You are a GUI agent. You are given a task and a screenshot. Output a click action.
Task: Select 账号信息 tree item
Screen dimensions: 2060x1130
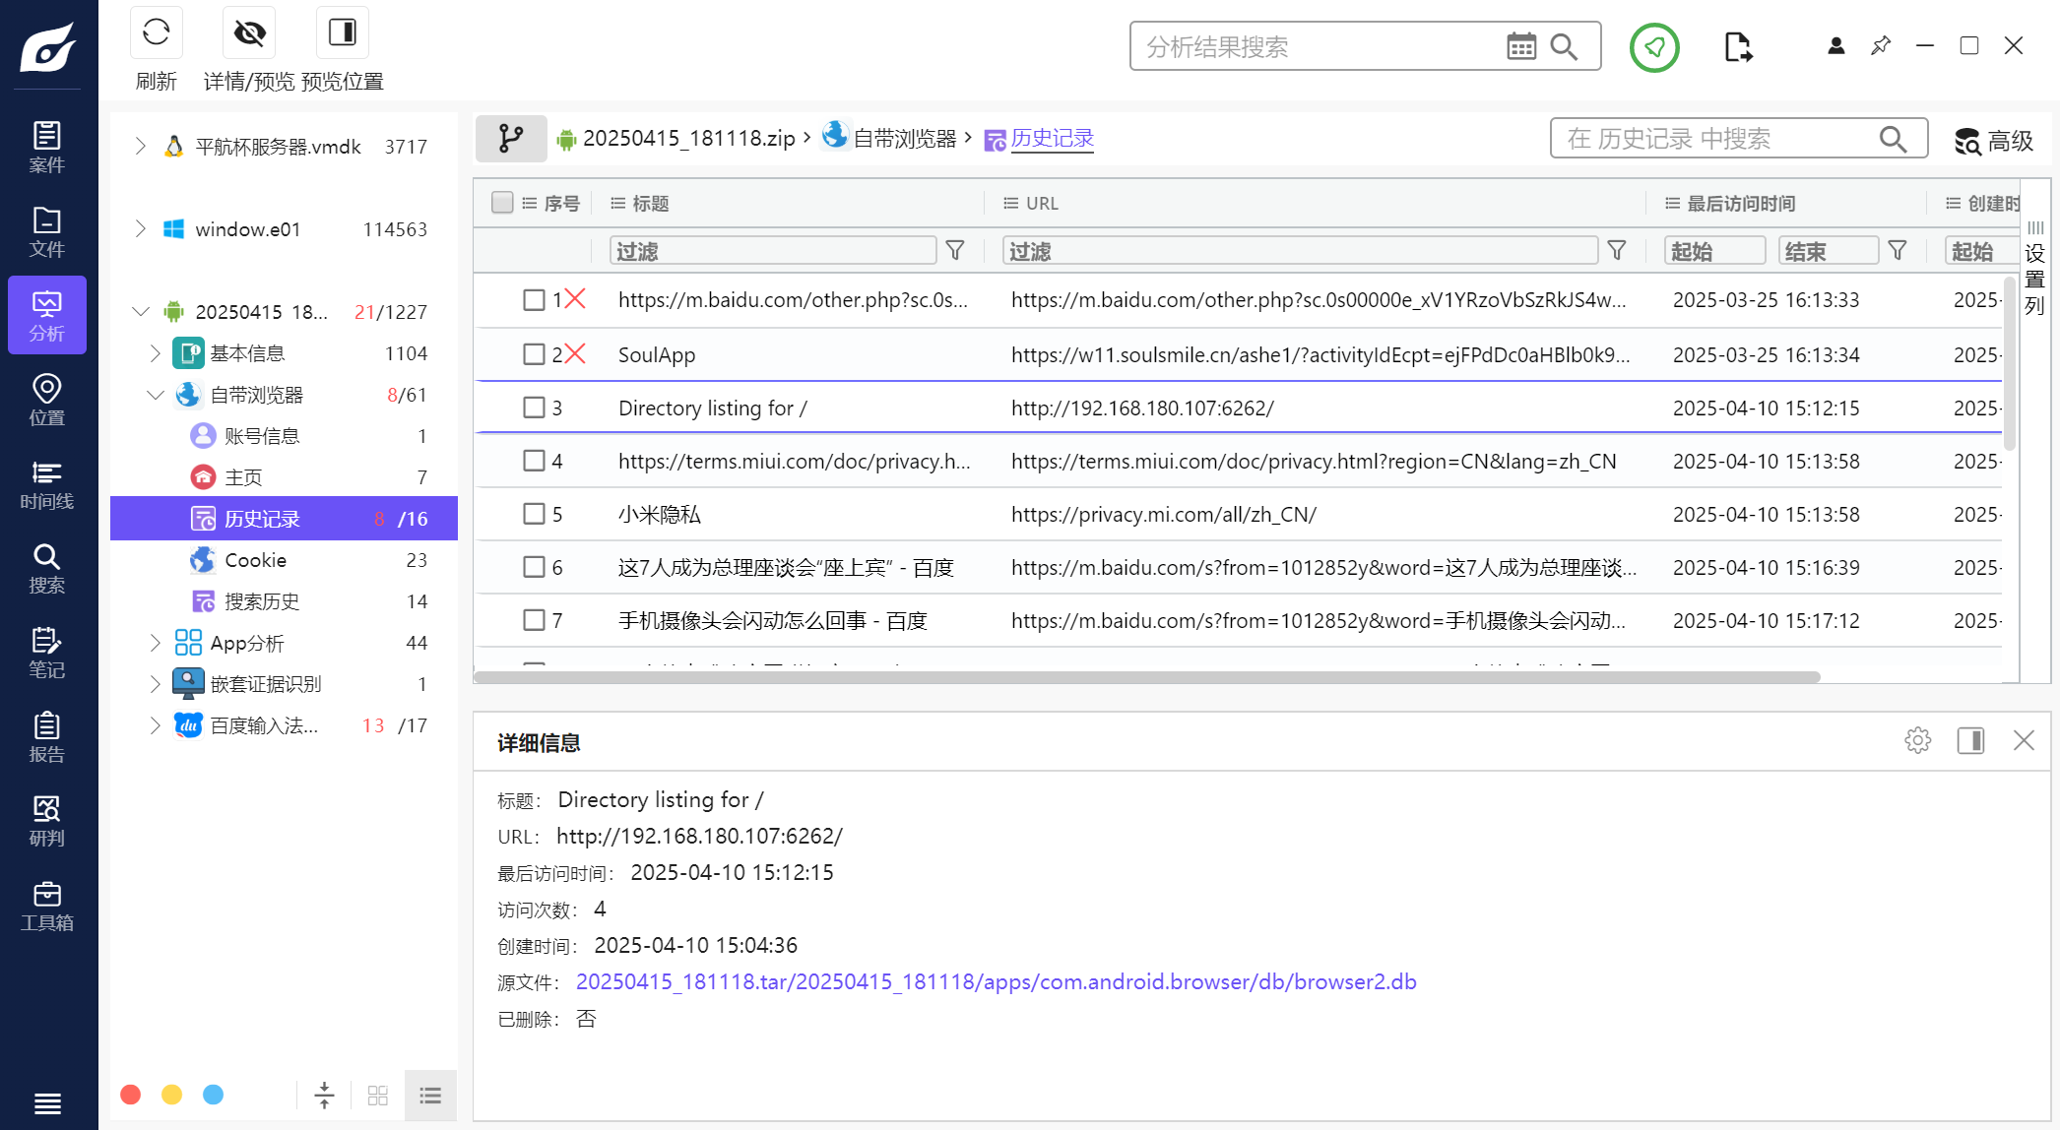(x=284, y=435)
